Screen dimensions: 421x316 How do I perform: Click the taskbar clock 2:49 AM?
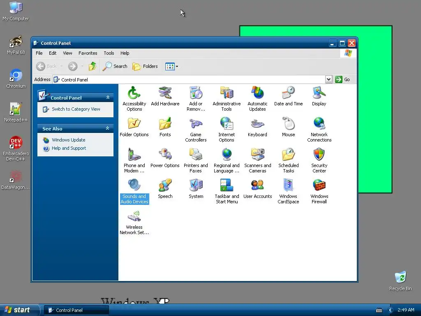[x=406, y=310]
